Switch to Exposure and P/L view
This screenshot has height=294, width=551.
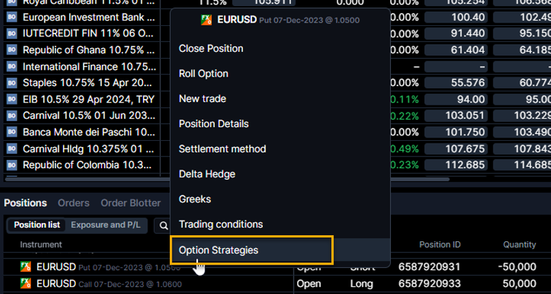(107, 225)
